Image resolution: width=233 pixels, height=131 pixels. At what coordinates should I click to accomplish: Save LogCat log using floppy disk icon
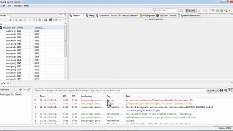pyautogui.click(x=221, y=90)
